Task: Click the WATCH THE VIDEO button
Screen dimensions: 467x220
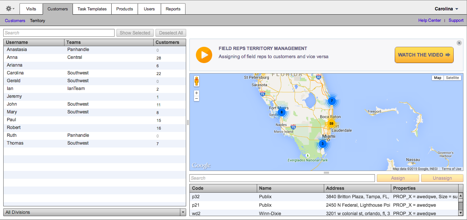Action: (424, 55)
